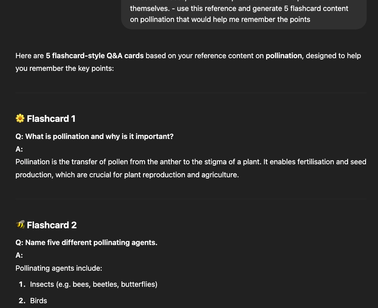Click the bee emoji beside Flashcard 2
Screen dimensions: 378x308
click(x=20, y=225)
